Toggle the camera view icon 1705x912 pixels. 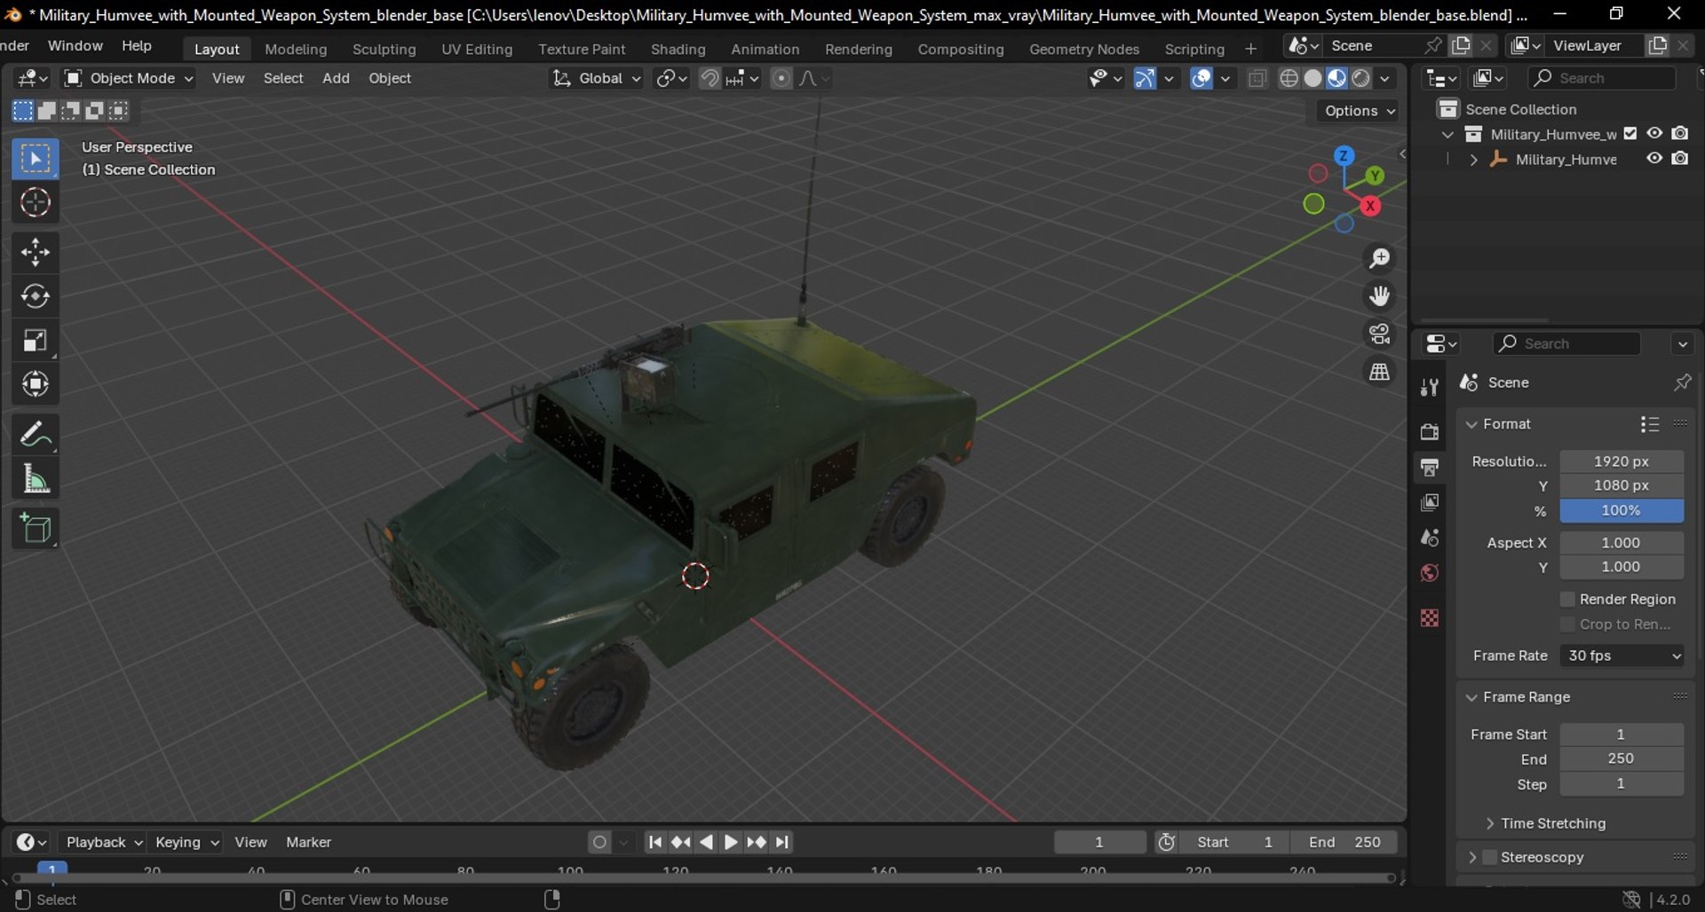(x=1379, y=334)
